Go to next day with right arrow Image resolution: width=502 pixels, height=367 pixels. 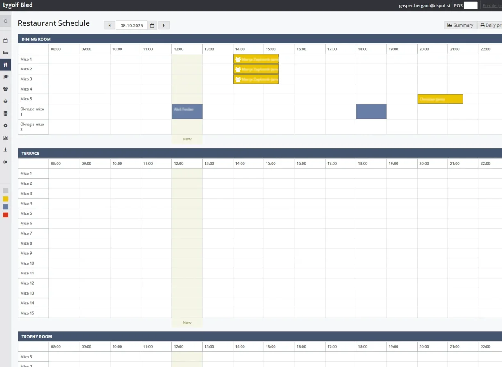pyautogui.click(x=164, y=25)
